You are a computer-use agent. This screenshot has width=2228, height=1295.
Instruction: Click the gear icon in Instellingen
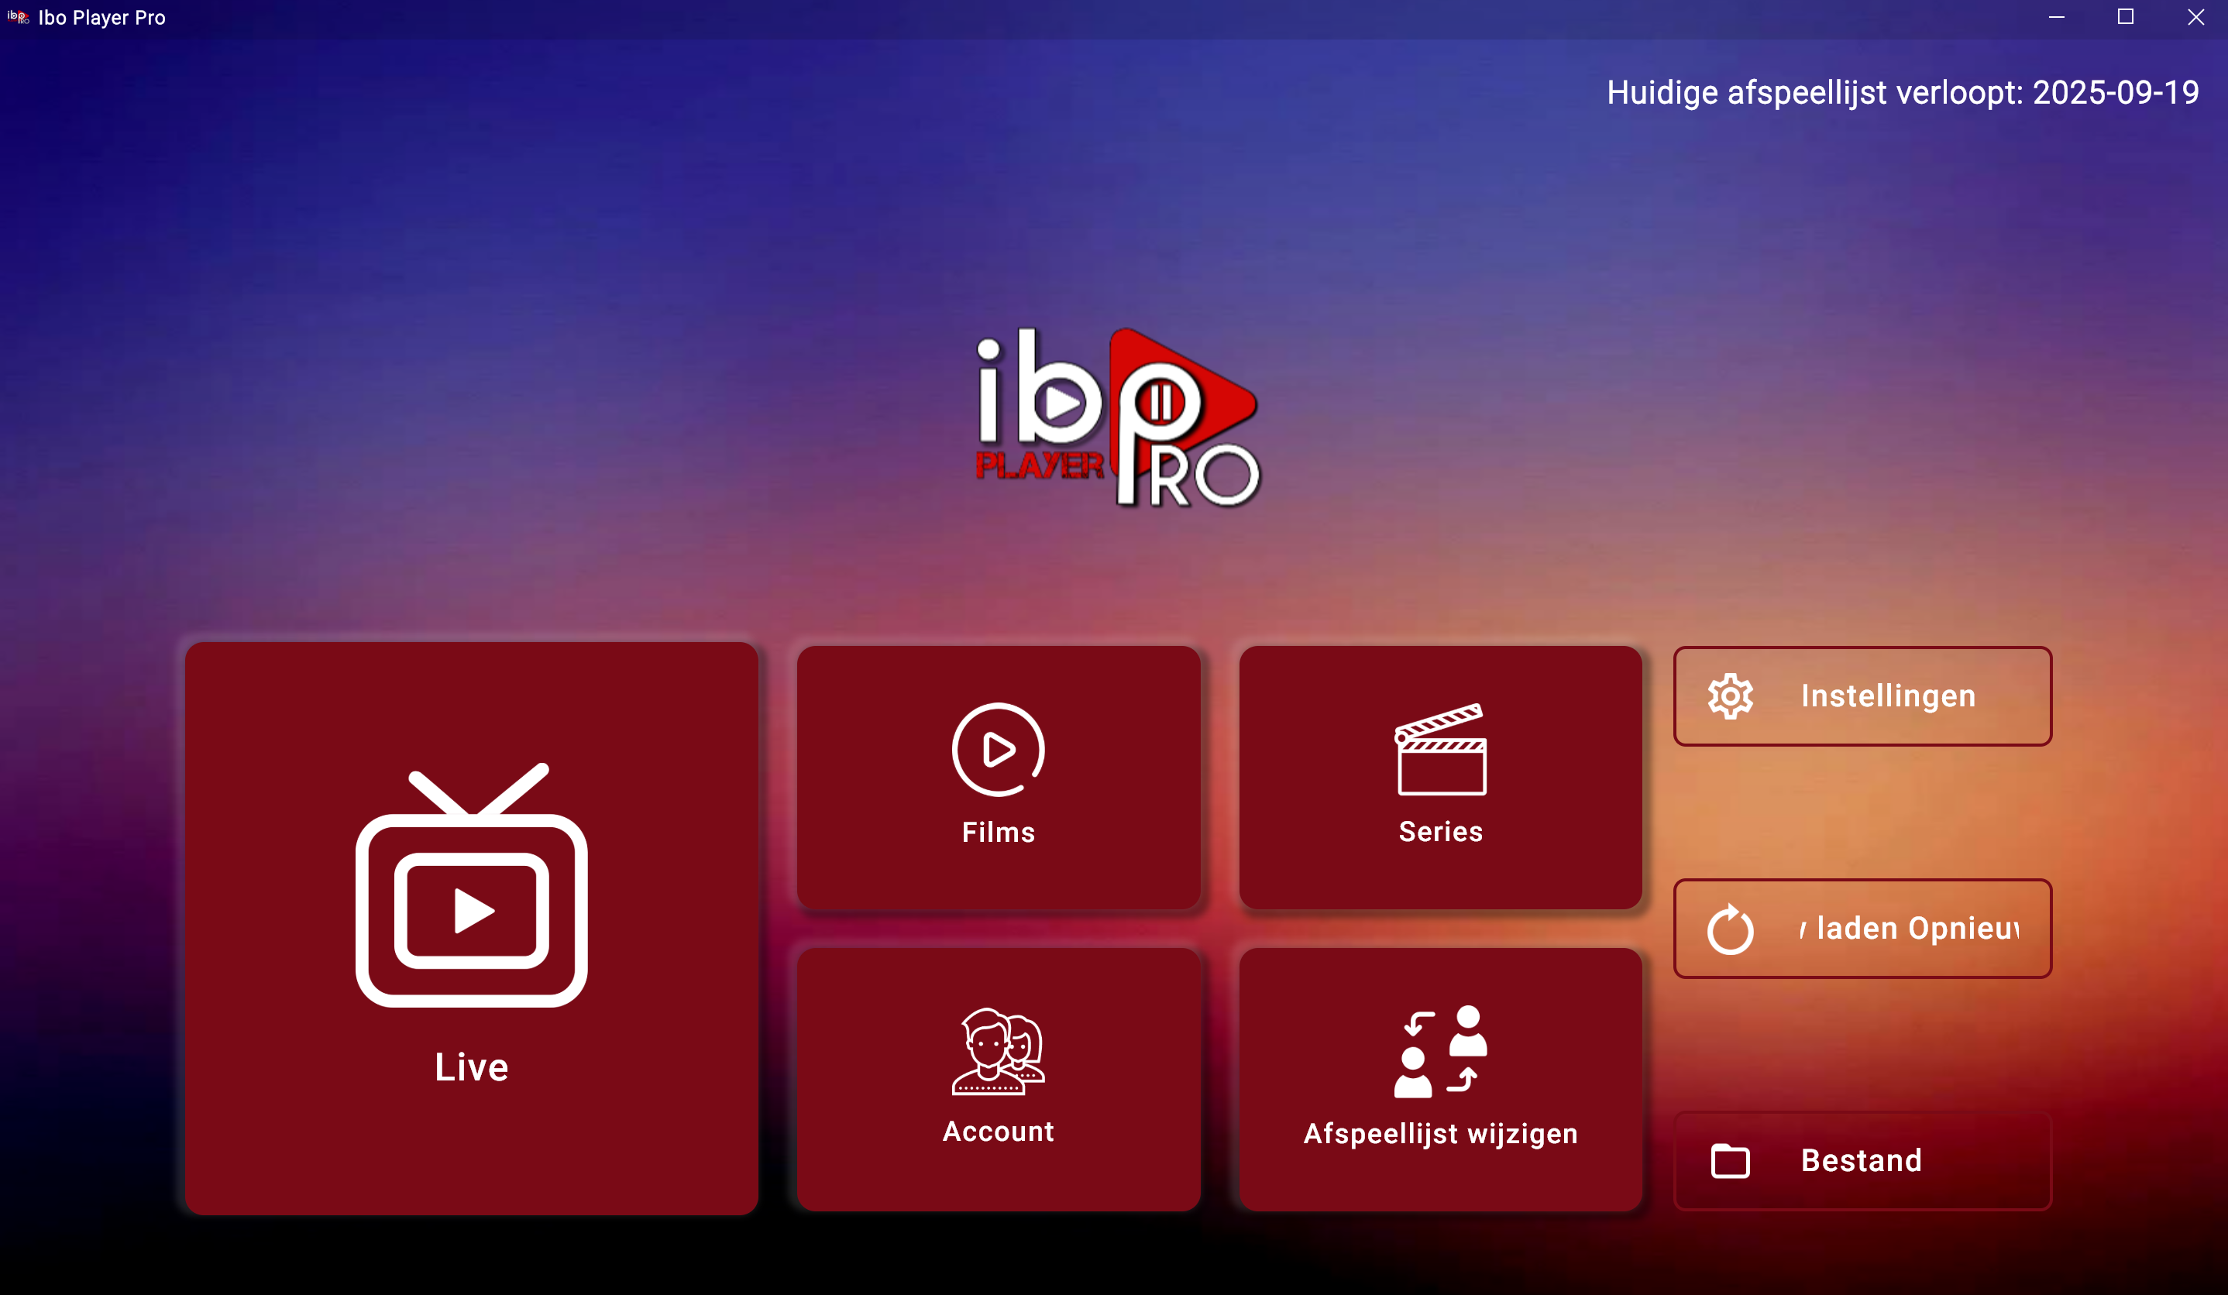point(1730,696)
